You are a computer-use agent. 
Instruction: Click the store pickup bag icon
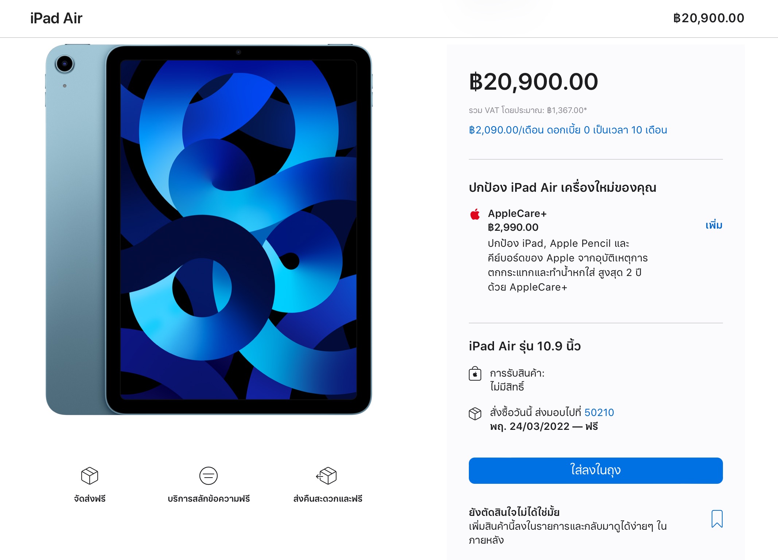pos(475,374)
